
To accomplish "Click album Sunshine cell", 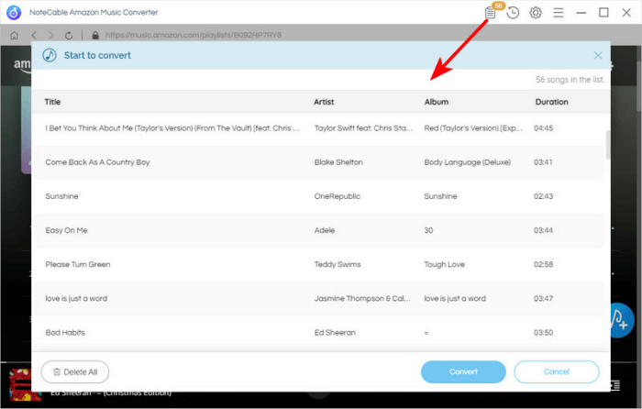I will point(440,196).
